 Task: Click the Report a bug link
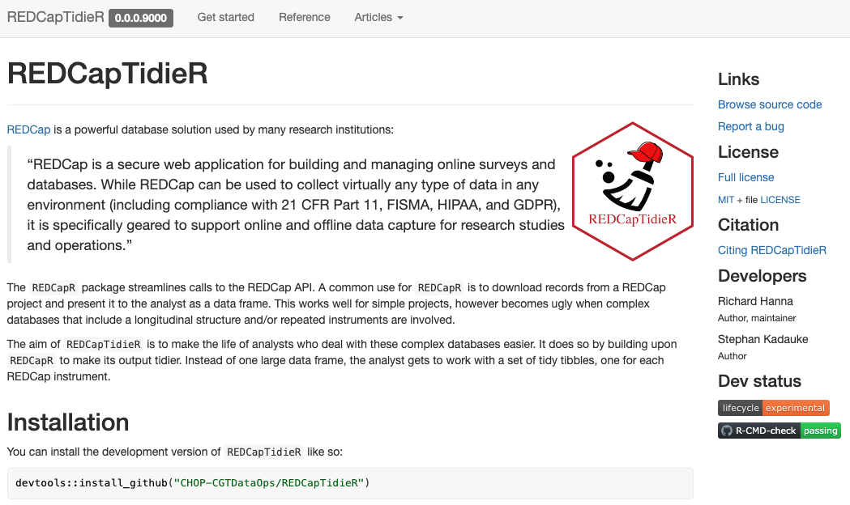[x=750, y=126]
